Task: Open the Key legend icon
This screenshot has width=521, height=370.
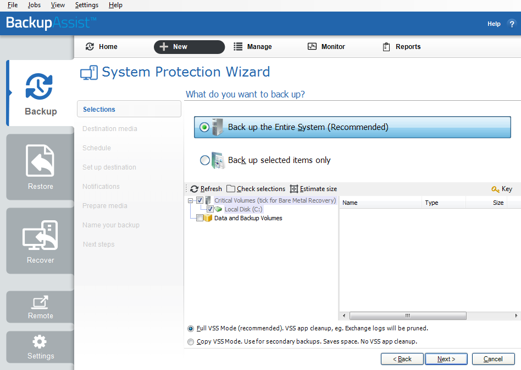Action: (495, 189)
